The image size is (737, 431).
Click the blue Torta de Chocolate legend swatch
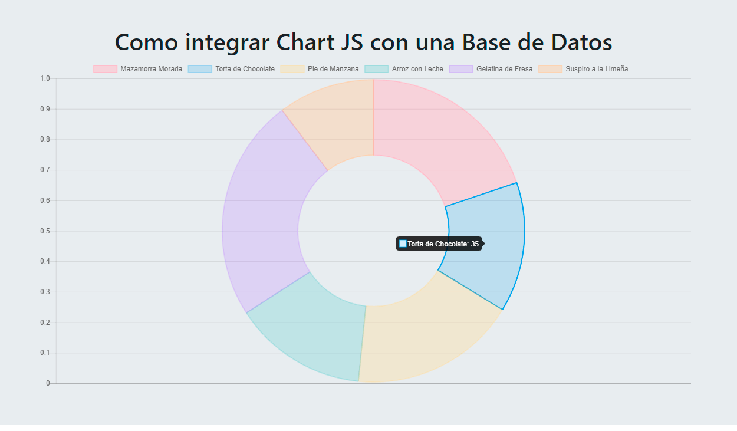(x=200, y=69)
